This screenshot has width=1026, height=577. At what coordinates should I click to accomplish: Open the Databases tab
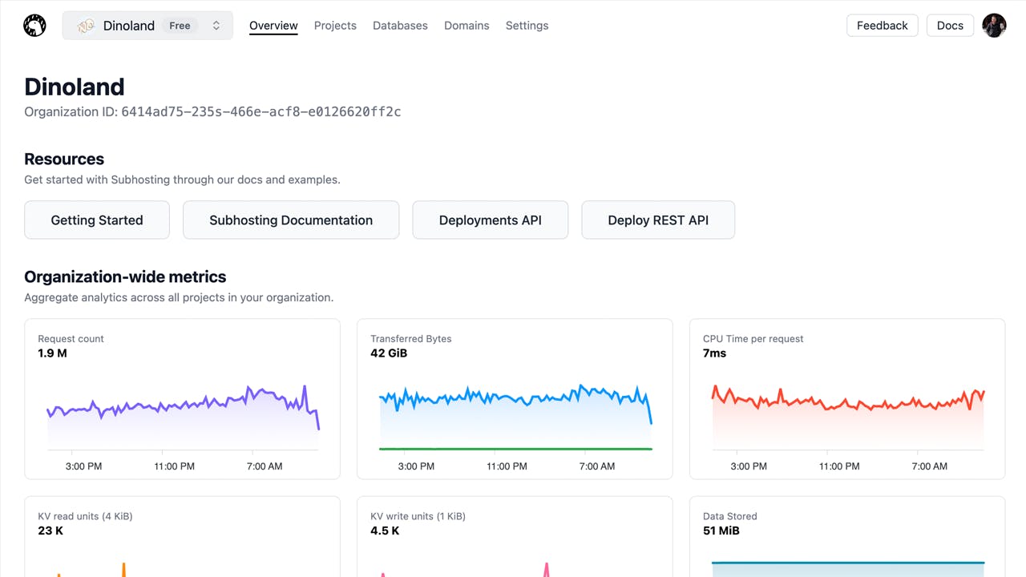(400, 26)
